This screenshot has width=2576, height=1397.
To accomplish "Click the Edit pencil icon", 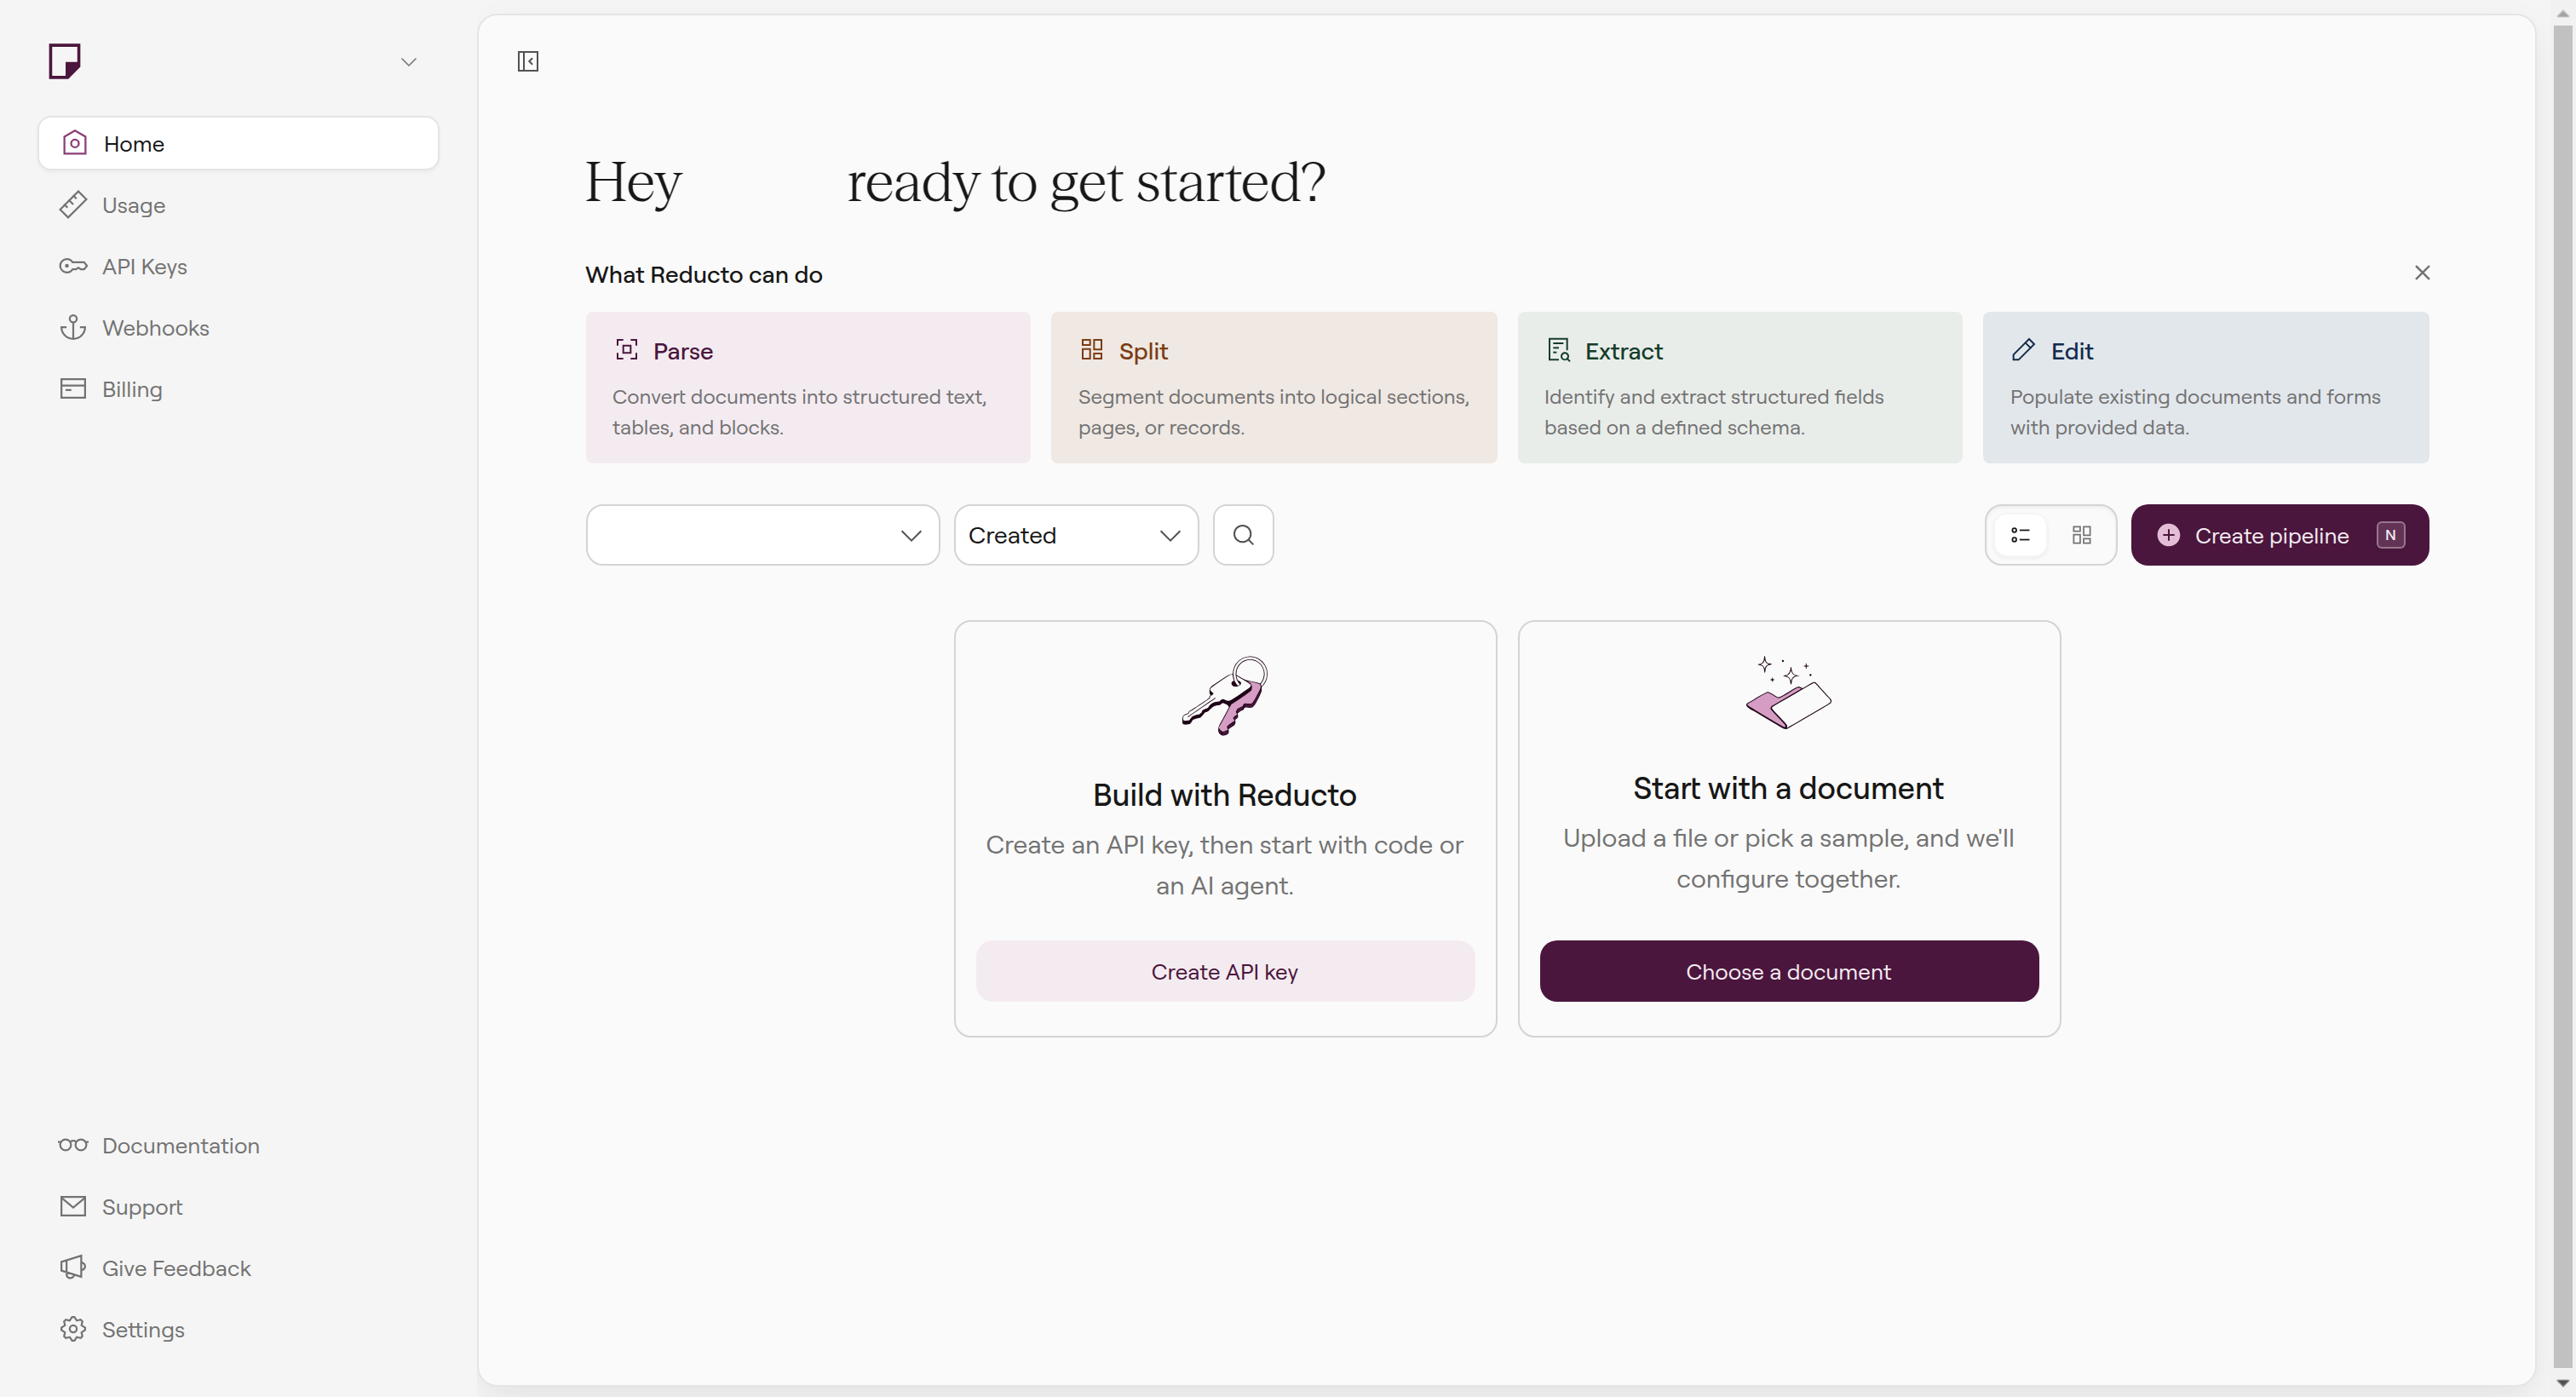I will pyautogui.click(x=2023, y=350).
